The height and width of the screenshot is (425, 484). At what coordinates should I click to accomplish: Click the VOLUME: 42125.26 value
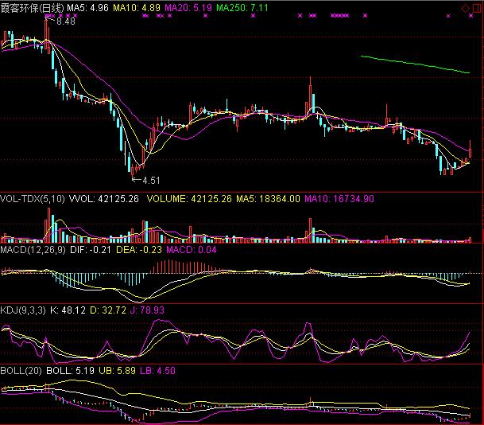click(189, 199)
